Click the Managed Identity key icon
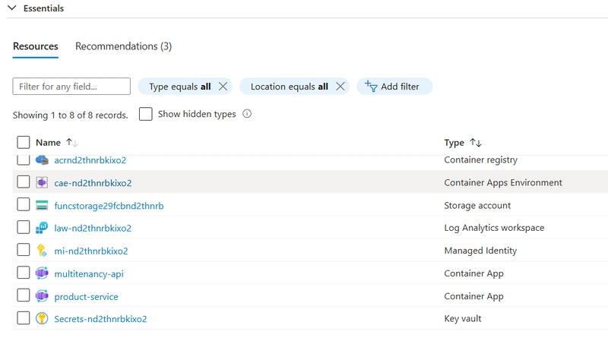This screenshot has height=341, width=608. 42,251
